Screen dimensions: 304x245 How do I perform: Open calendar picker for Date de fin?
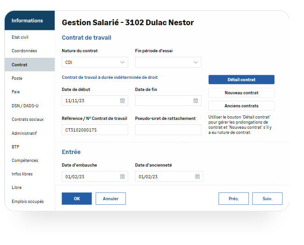click(x=196, y=100)
